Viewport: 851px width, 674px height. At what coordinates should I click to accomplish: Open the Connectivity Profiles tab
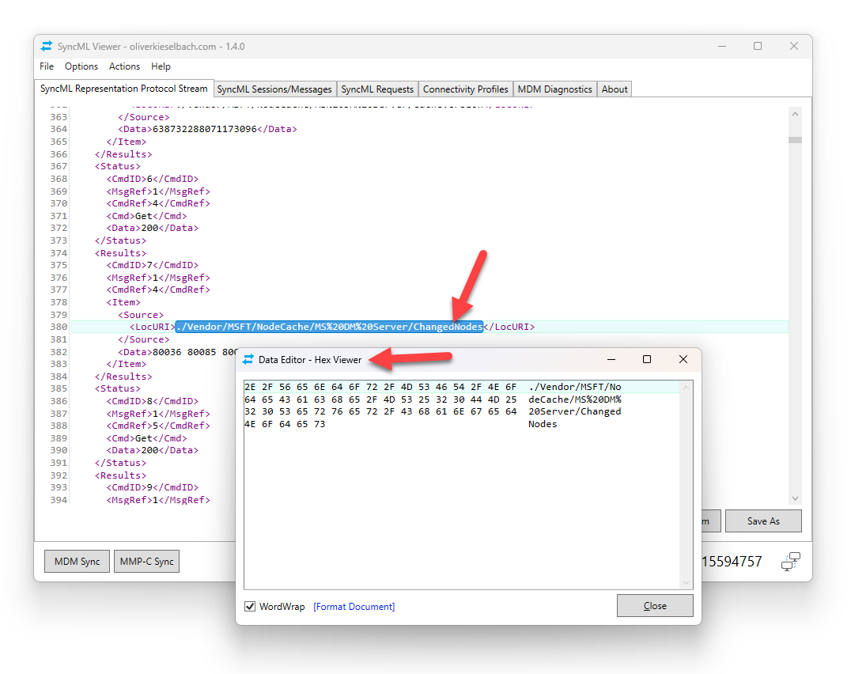[466, 89]
